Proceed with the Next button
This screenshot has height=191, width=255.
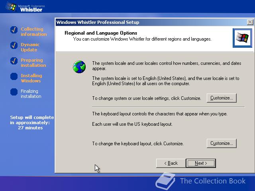pyautogui.click(x=201, y=163)
